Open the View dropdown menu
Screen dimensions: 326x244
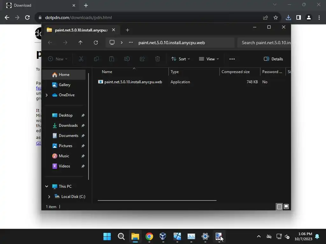[x=209, y=59]
